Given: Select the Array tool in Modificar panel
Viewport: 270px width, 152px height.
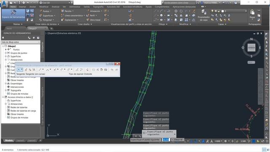Looking at the screenshot, I should tap(186, 20).
